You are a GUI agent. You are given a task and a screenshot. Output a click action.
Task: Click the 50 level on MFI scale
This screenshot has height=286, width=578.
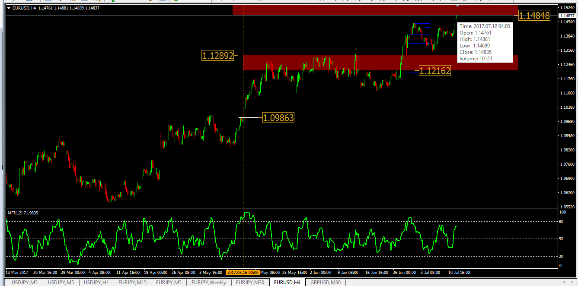(562, 239)
